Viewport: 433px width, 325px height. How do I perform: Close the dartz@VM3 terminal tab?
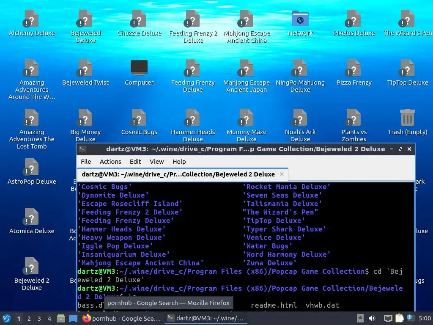281,174
